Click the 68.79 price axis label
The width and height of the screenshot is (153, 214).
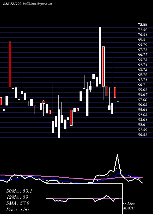pyautogui.click(x=143, y=45)
